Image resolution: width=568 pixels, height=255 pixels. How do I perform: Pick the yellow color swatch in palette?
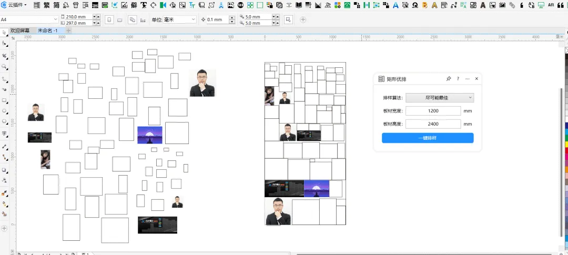(566, 144)
